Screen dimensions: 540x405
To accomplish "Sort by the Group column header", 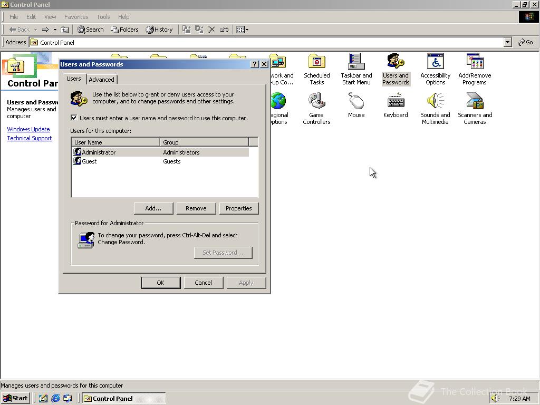I will pos(204,142).
